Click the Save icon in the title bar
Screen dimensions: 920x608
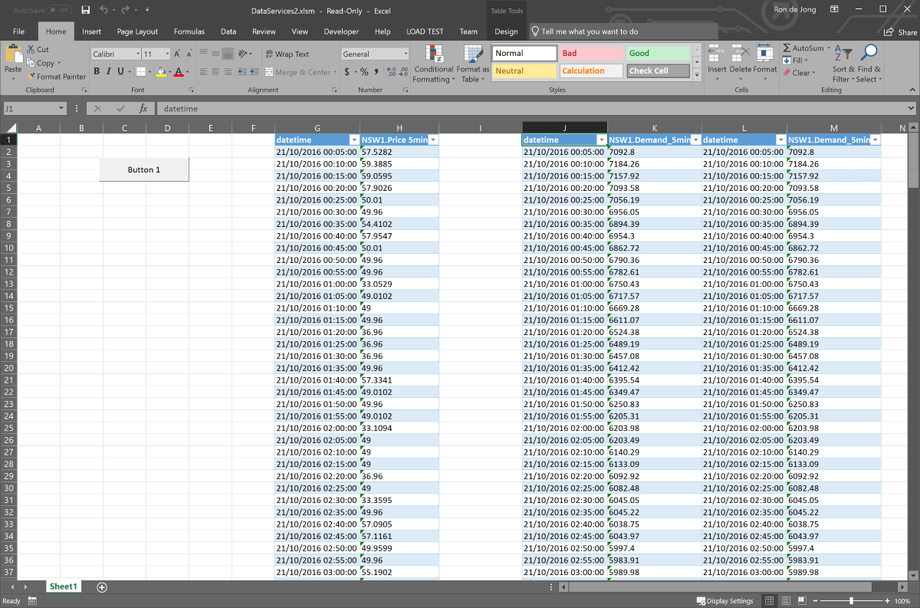point(85,11)
